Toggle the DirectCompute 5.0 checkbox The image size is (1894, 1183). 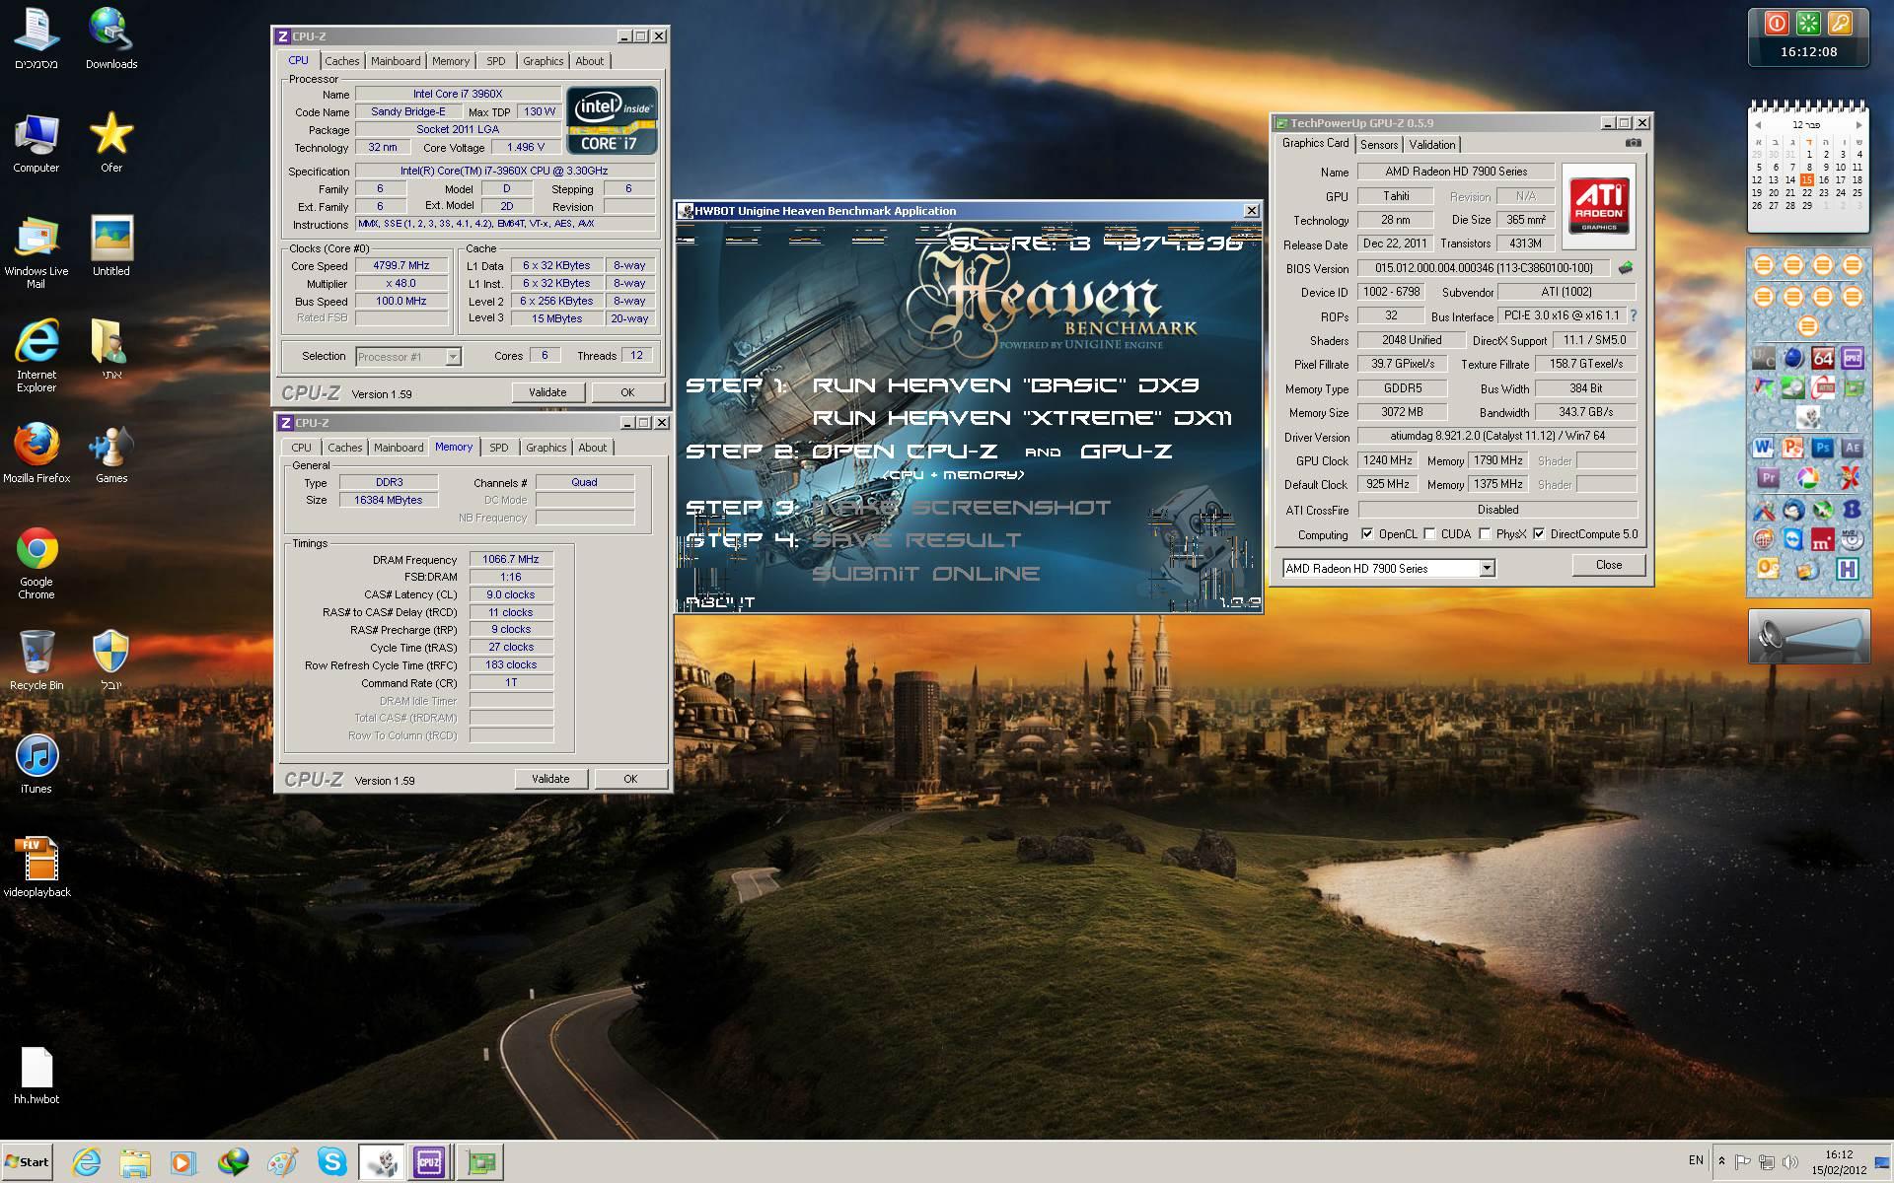1539,533
